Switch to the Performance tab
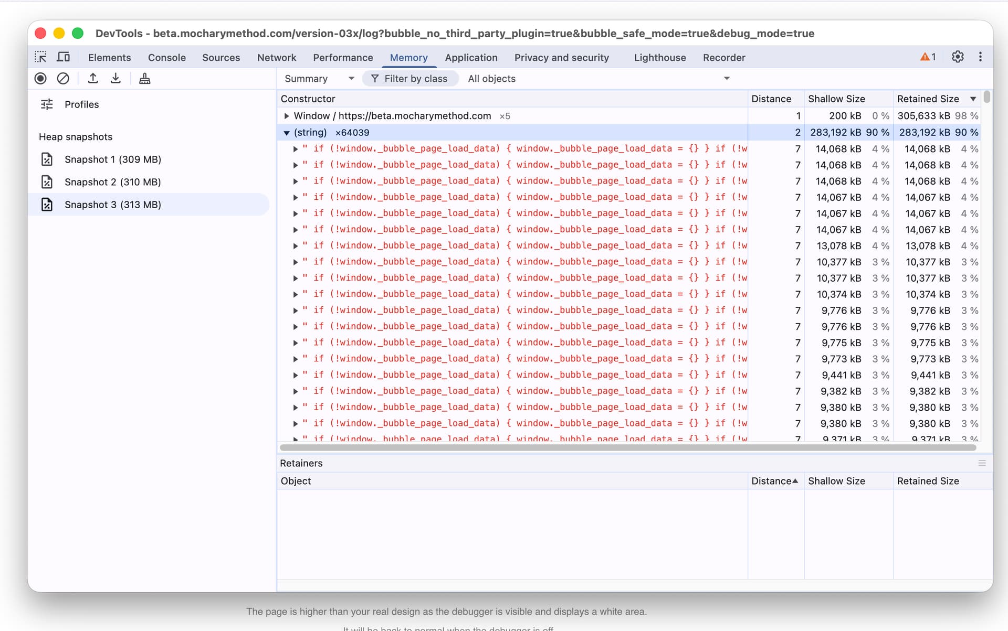The image size is (1008, 631). click(x=343, y=58)
